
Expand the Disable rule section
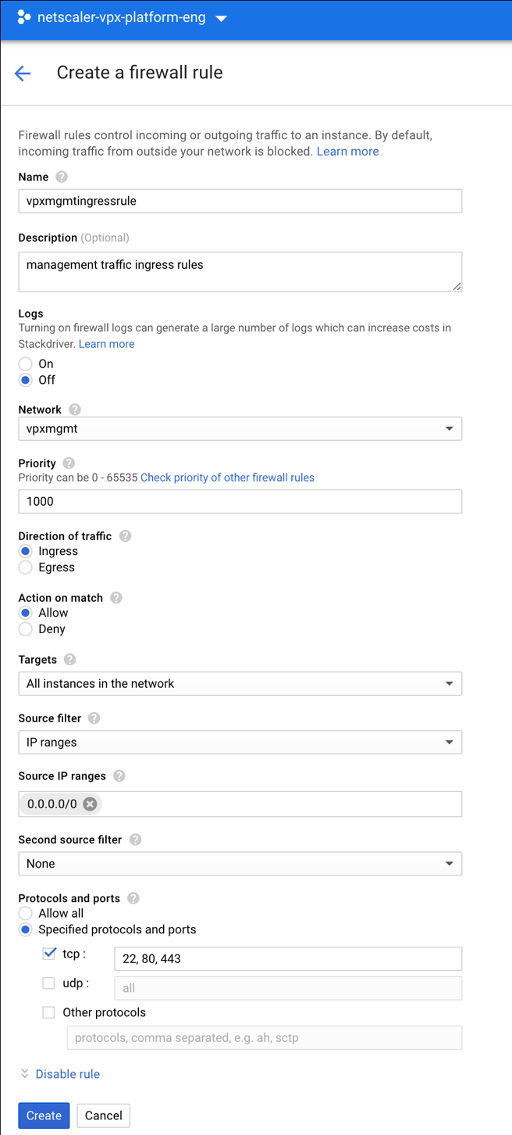coord(67,1074)
